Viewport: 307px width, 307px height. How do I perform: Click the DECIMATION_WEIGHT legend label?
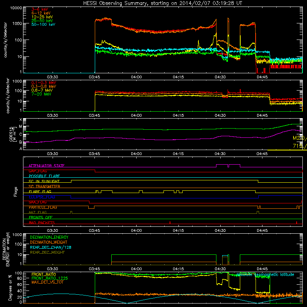tap(49, 242)
